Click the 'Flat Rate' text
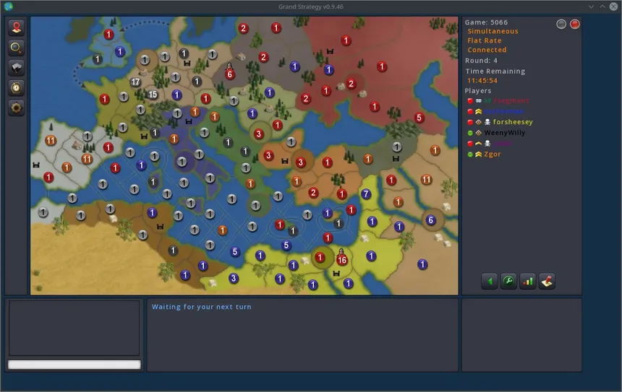The image size is (622, 392). click(x=485, y=40)
